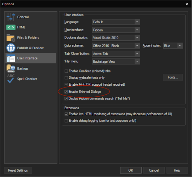Switch to the HTML options page
The width and height of the screenshot is (192, 177).
31,27
